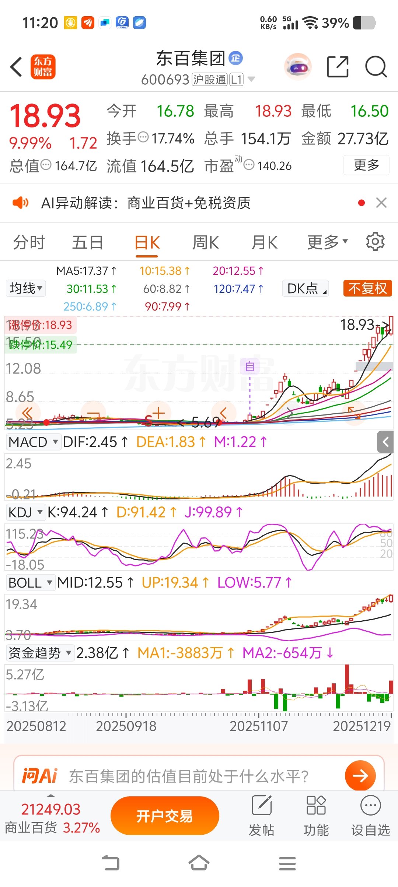
Task: Tap MA5:17.37 moving average label
Action: pyautogui.click(x=86, y=271)
